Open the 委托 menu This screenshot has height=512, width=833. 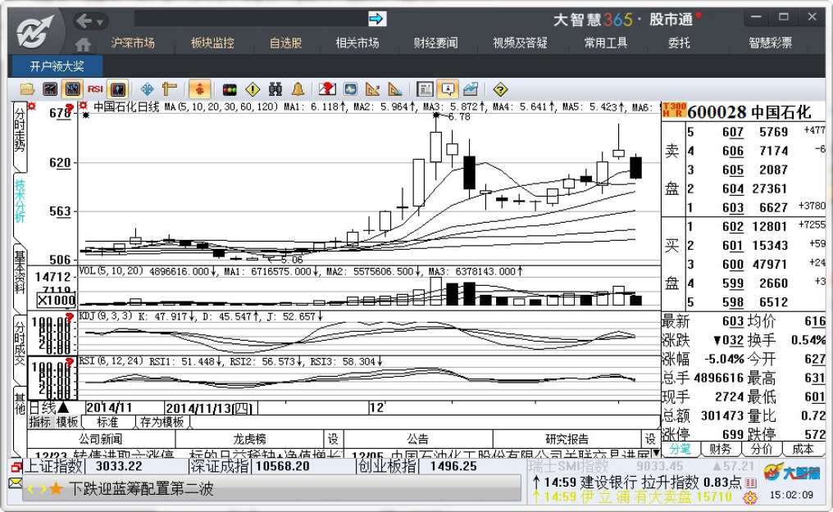(679, 43)
